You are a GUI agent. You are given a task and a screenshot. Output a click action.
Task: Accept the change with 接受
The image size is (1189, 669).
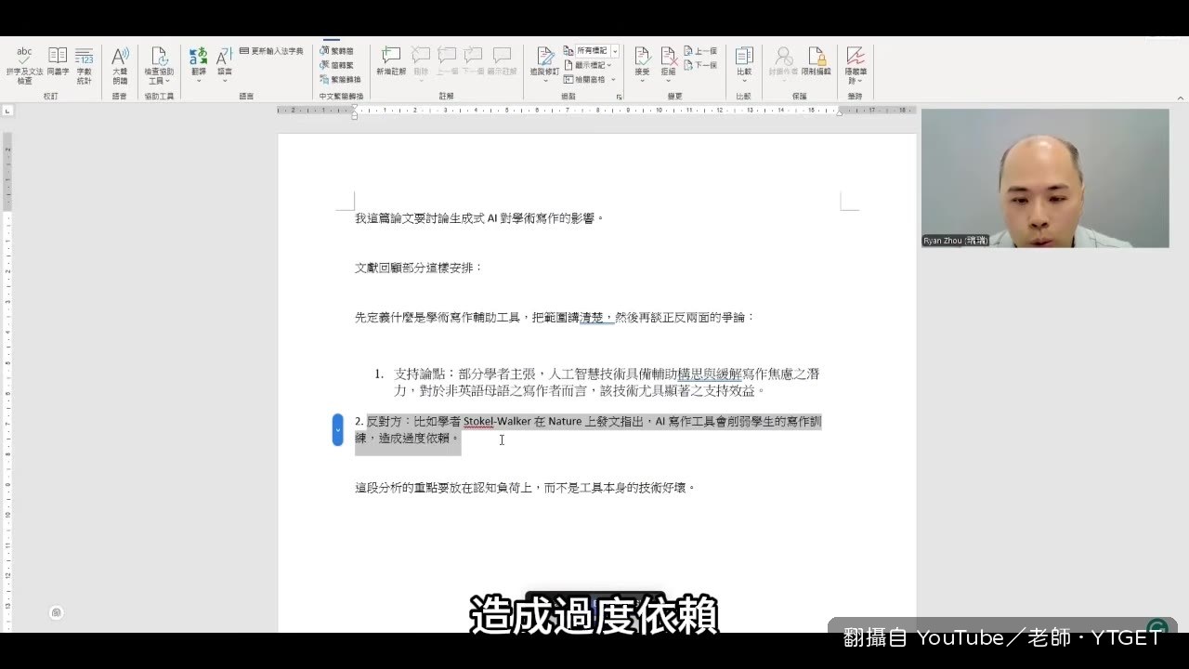click(642, 65)
